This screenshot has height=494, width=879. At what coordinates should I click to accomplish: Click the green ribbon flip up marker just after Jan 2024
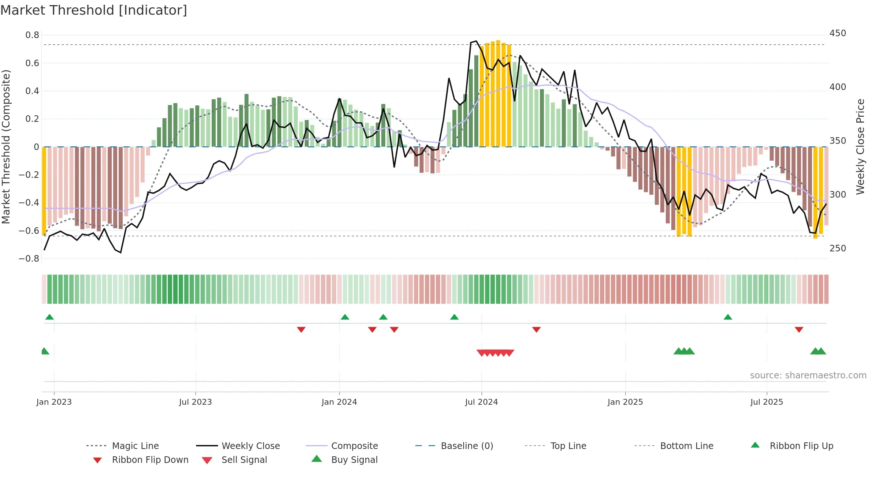click(x=345, y=317)
